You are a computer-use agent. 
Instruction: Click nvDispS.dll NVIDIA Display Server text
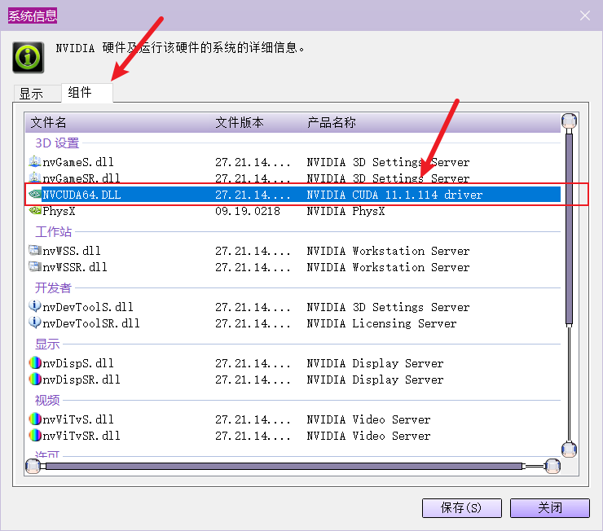click(375, 363)
